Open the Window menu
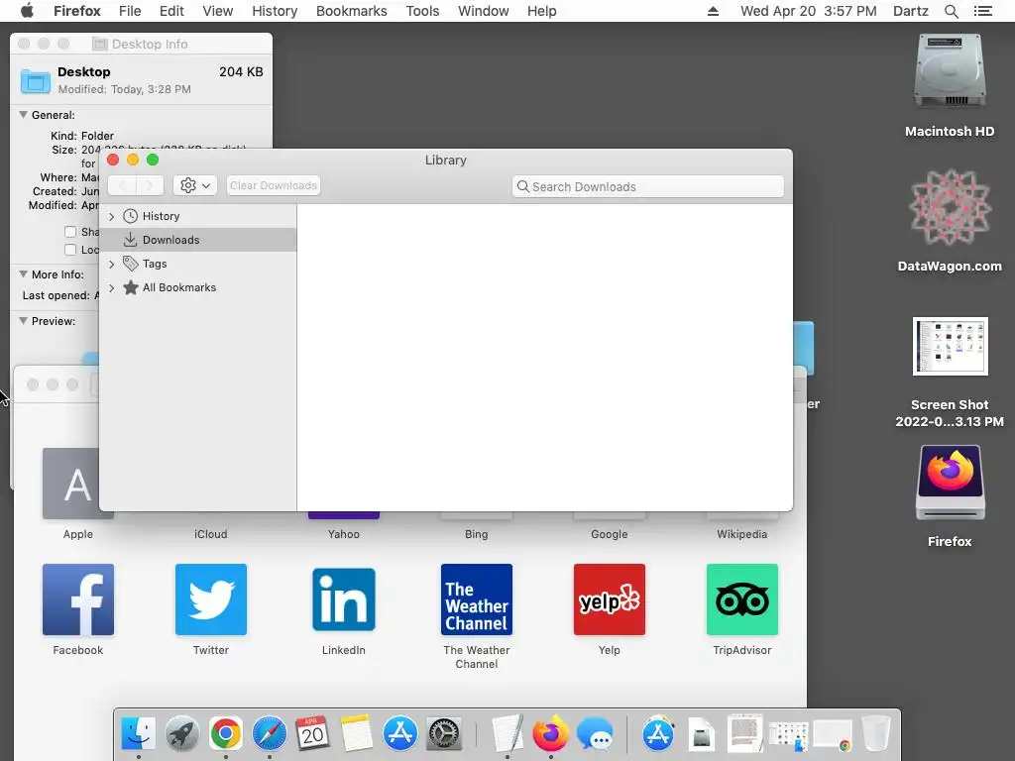Viewport: 1015px width, 761px height. (x=484, y=11)
